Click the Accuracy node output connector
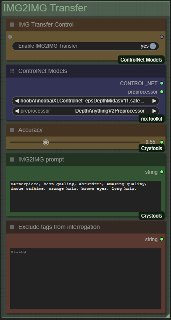 click(x=162, y=142)
